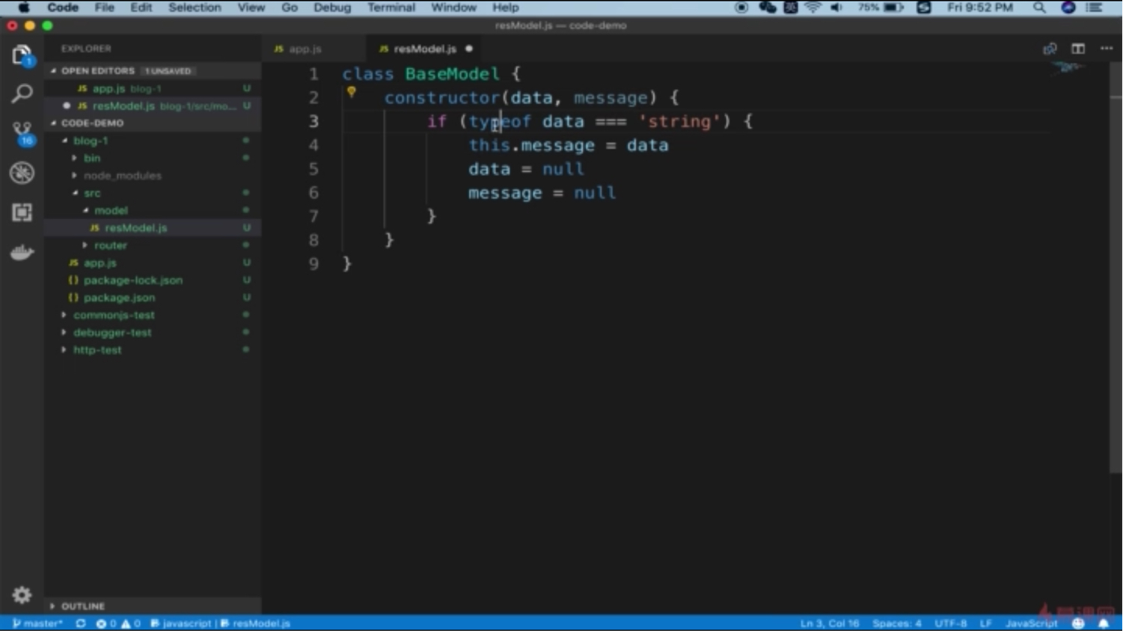The image size is (1123, 631).
Task: Open the Manage gear menu
Action: click(x=22, y=594)
